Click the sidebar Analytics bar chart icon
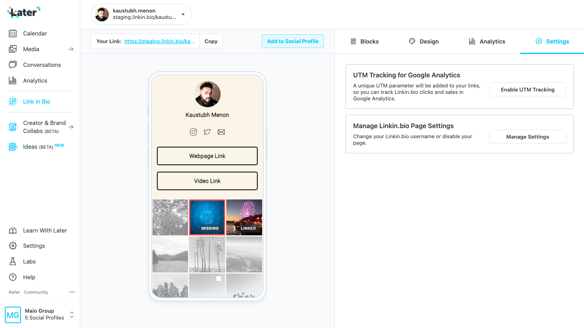 [13, 81]
